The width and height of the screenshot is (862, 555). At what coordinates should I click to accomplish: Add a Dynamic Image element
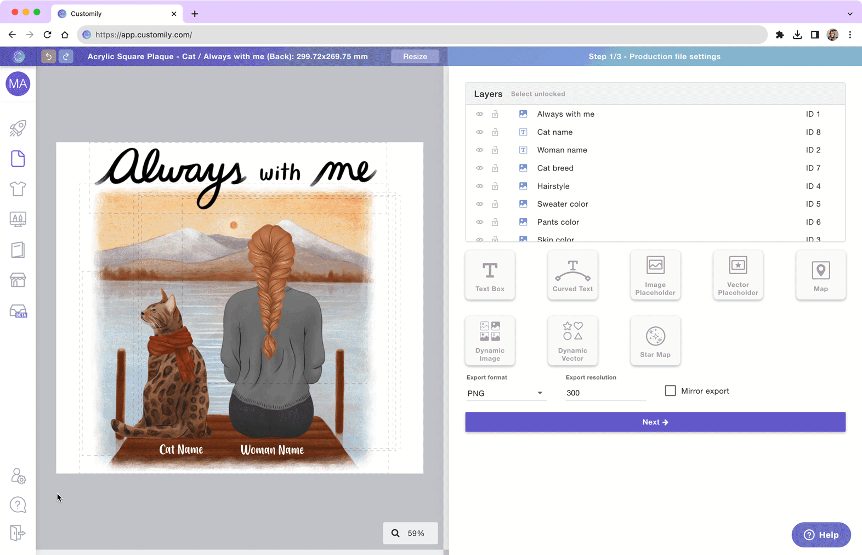point(490,341)
